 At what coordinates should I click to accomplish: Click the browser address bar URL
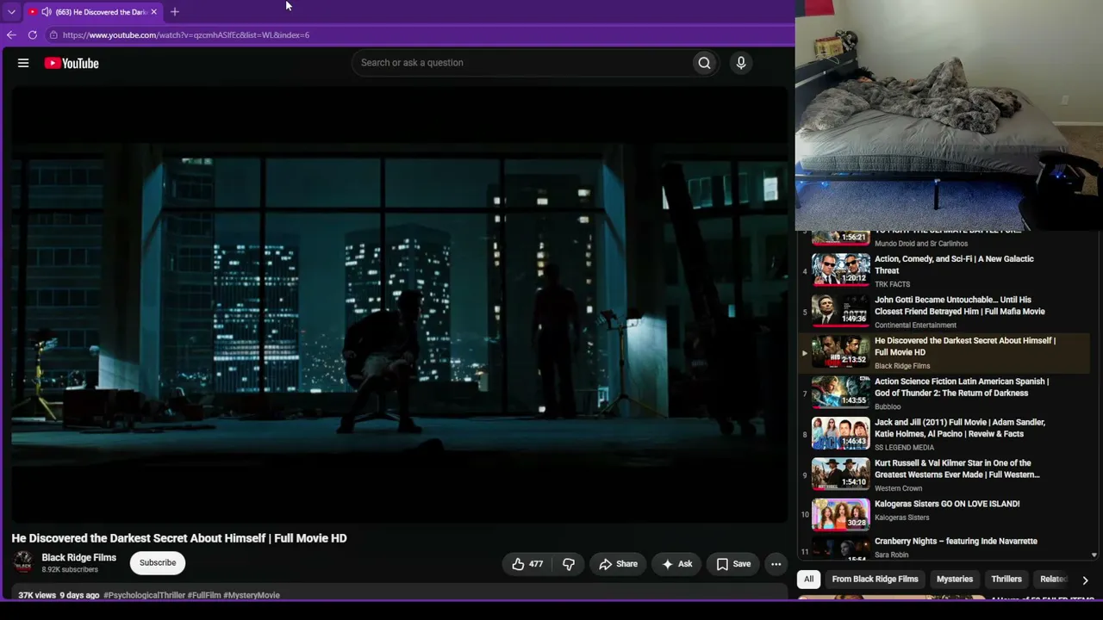(186, 35)
